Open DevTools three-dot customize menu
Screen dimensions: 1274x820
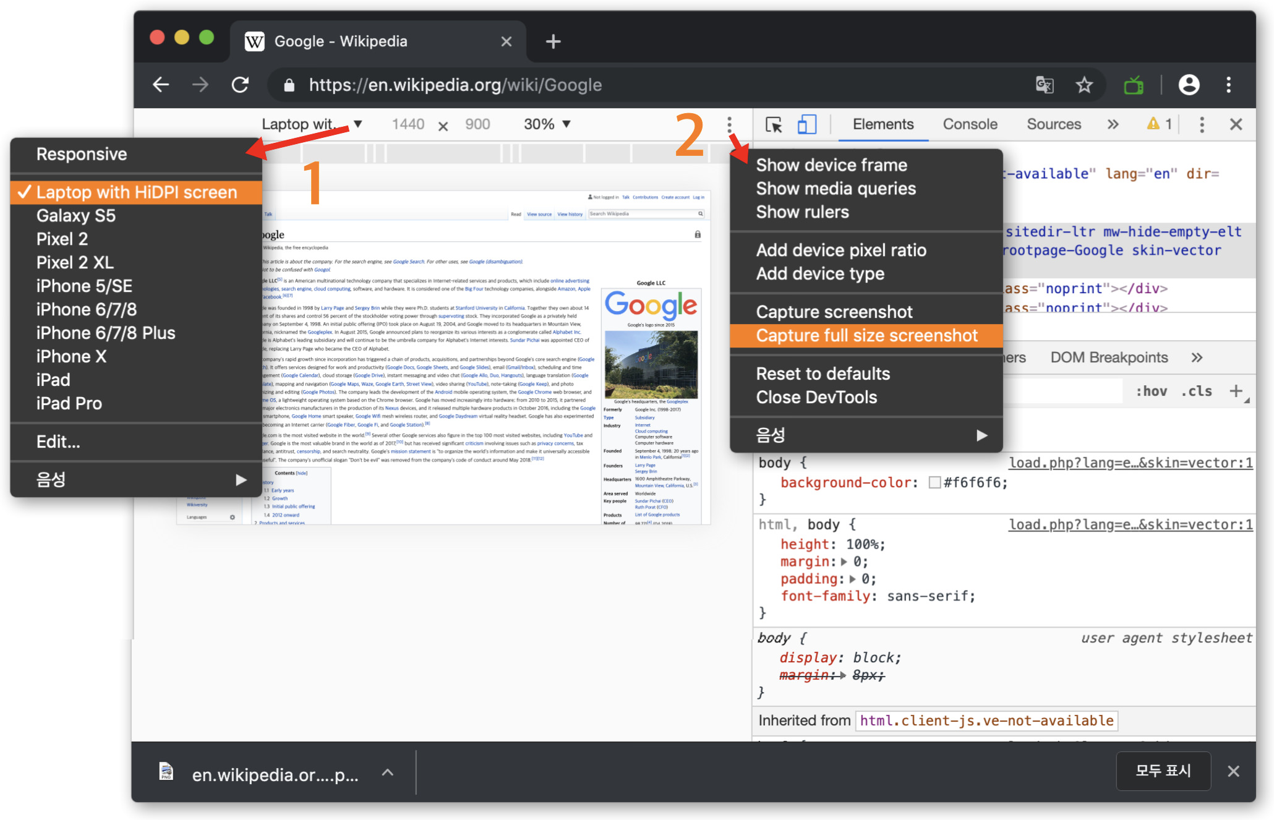click(1202, 125)
